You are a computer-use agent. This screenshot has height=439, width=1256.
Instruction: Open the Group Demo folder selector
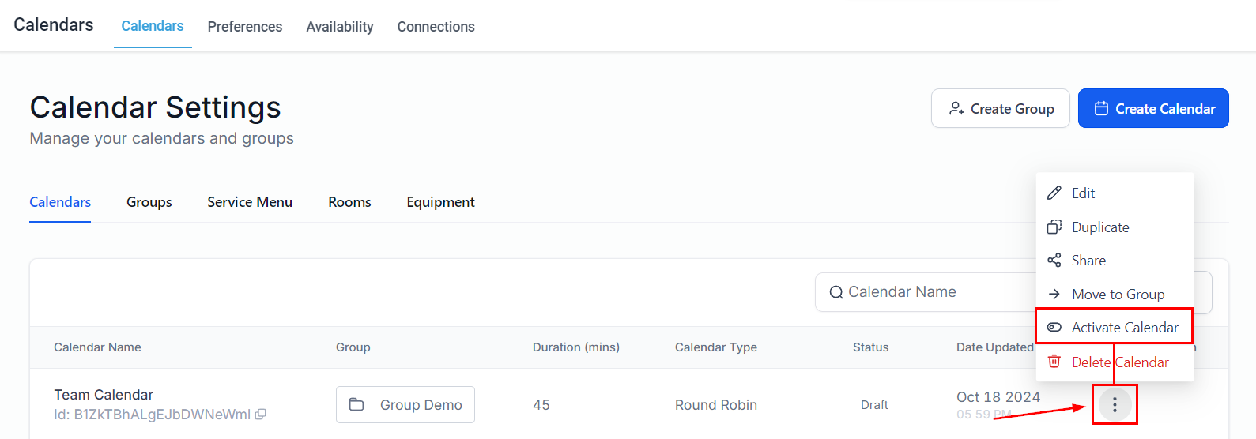pyautogui.click(x=405, y=405)
